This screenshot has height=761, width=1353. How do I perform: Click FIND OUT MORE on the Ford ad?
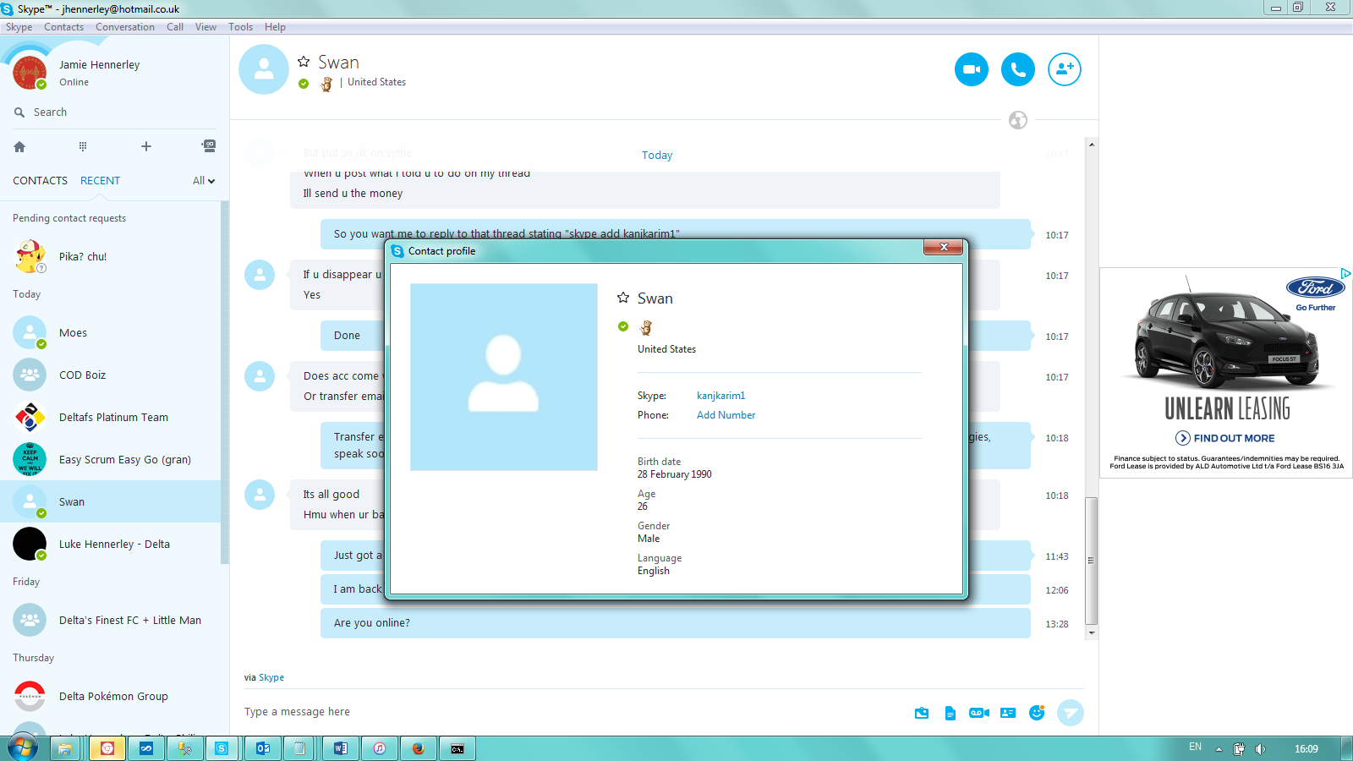(1225, 438)
